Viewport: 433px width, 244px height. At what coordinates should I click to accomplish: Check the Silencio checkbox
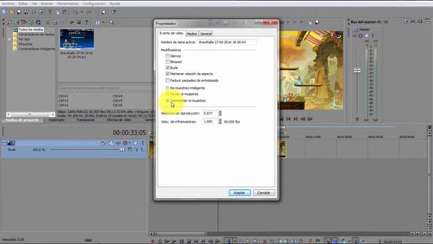click(167, 56)
